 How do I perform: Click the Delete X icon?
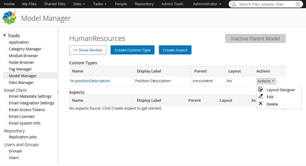tap(261, 103)
